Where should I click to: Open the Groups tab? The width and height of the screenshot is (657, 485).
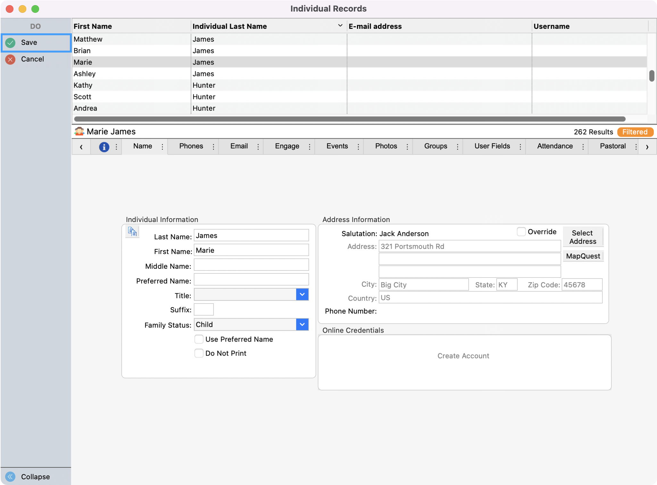click(436, 146)
